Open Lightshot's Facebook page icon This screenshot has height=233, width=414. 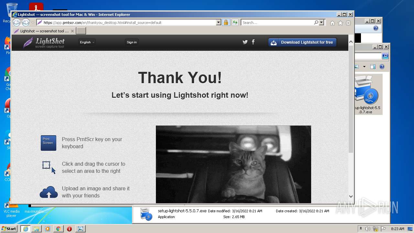tap(253, 42)
